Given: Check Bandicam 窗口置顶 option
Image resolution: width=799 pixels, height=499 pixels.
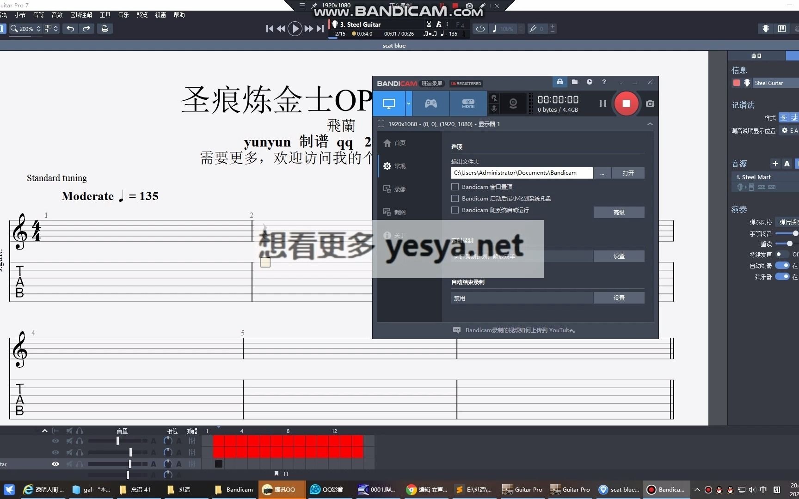Looking at the screenshot, I should [455, 187].
